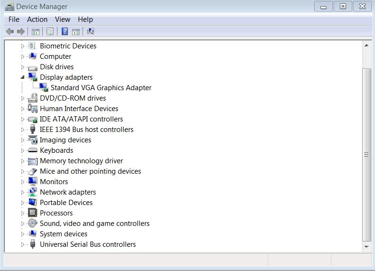
Task: Click the Network adapters icon
Action: (x=33, y=192)
